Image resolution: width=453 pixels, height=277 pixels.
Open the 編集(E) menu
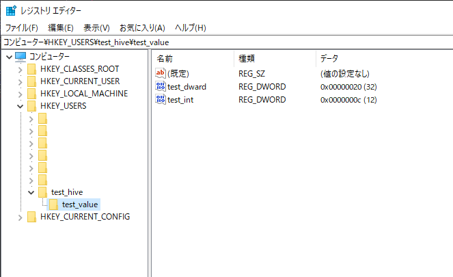[61, 28]
